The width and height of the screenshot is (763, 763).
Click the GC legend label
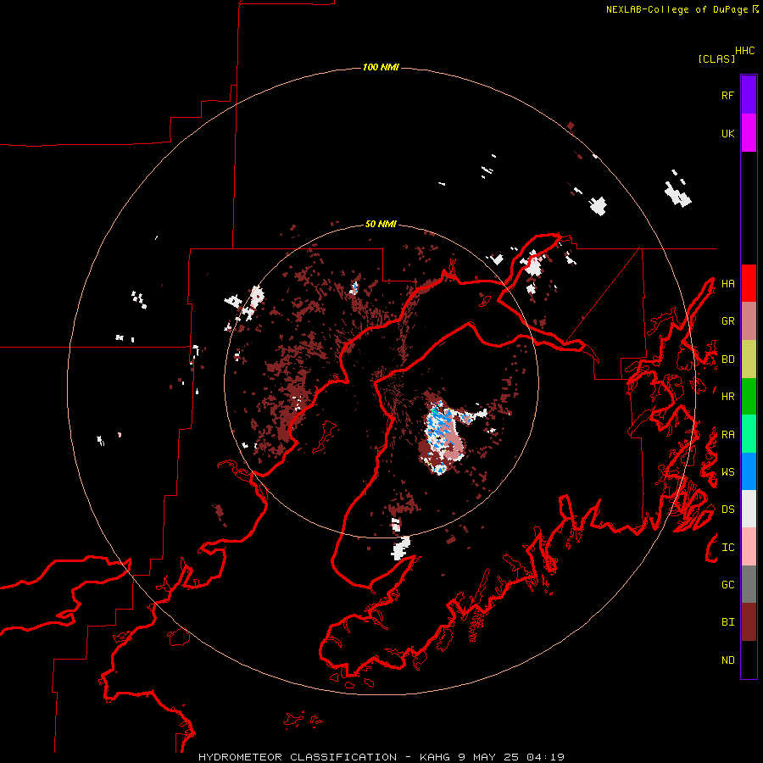[727, 585]
